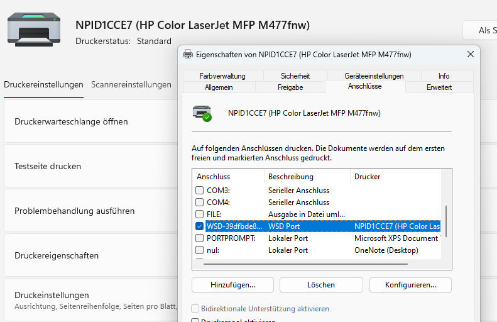Viewport: 497px width, 322px height.
Task: Switch to the Freigabe tab
Action: coord(290,87)
